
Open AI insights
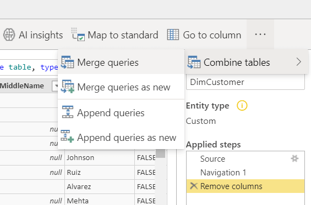(33, 35)
